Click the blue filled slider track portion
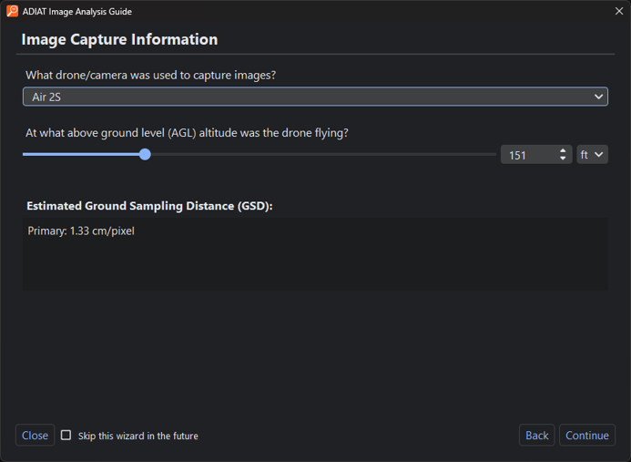Screen dimensions: 631x462 point(82,155)
